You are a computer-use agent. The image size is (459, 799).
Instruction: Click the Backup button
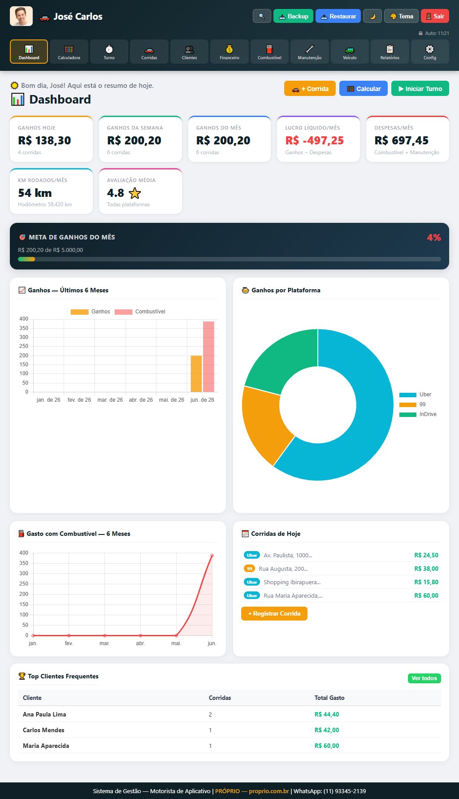coord(293,16)
